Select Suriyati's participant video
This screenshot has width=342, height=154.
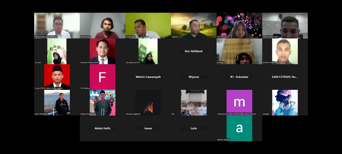point(57,51)
